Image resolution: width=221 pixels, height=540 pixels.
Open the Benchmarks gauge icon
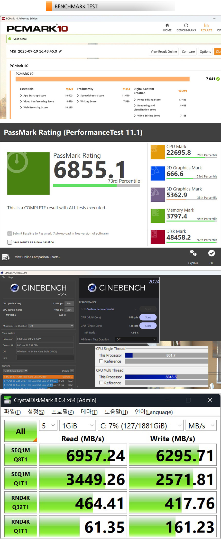tap(186, 25)
